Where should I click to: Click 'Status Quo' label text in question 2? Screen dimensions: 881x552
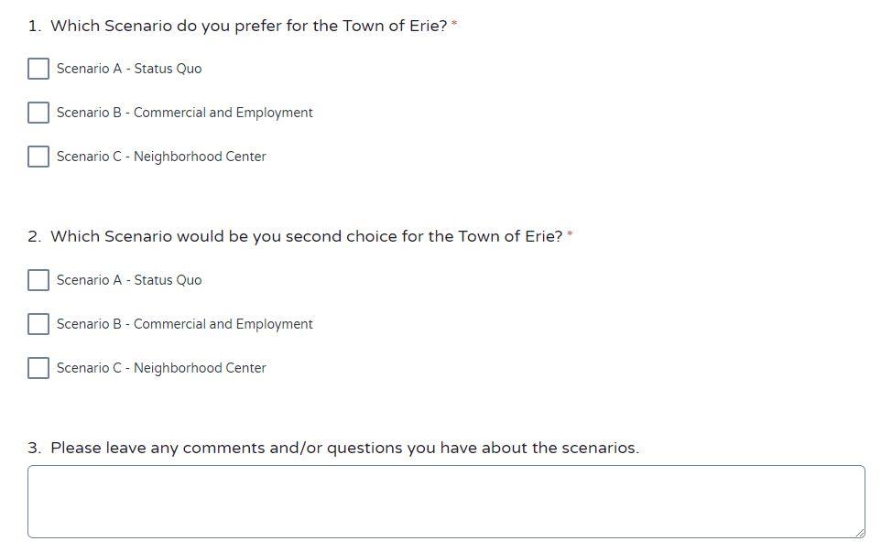tap(168, 279)
